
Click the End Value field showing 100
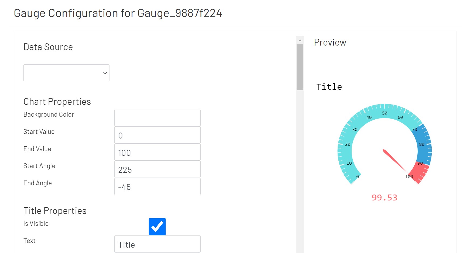[x=157, y=152]
